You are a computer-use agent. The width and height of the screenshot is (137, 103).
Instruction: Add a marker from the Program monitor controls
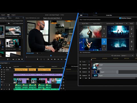coord(37,59)
